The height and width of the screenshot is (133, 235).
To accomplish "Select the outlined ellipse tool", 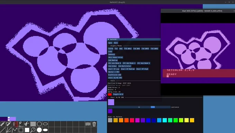I will tap(45, 124).
